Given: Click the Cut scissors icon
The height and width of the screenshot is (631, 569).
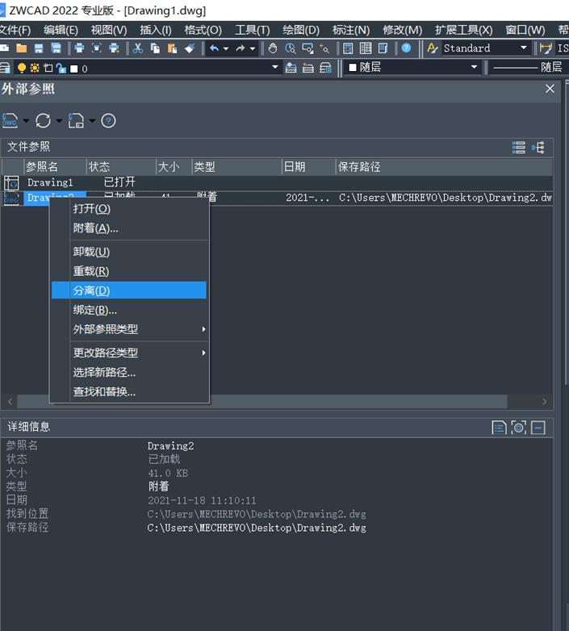Looking at the screenshot, I should click(138, 48).
